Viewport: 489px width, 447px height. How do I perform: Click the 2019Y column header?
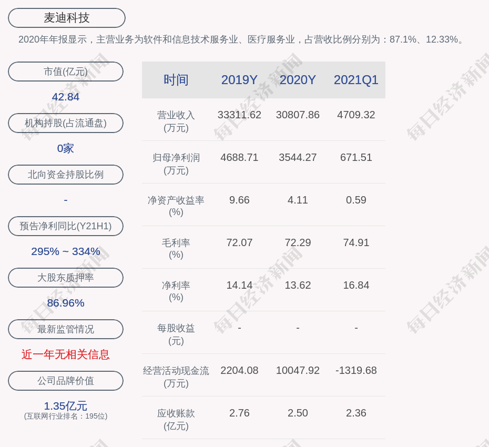point(239,80)
